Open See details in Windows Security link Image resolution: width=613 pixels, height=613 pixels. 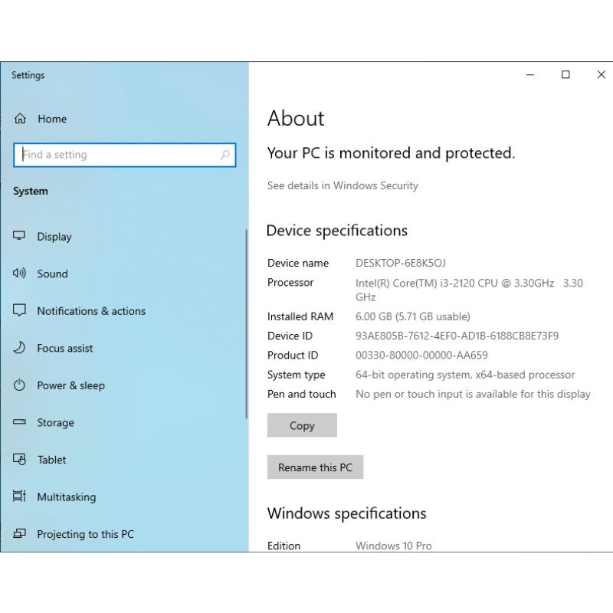coord(343,185)
